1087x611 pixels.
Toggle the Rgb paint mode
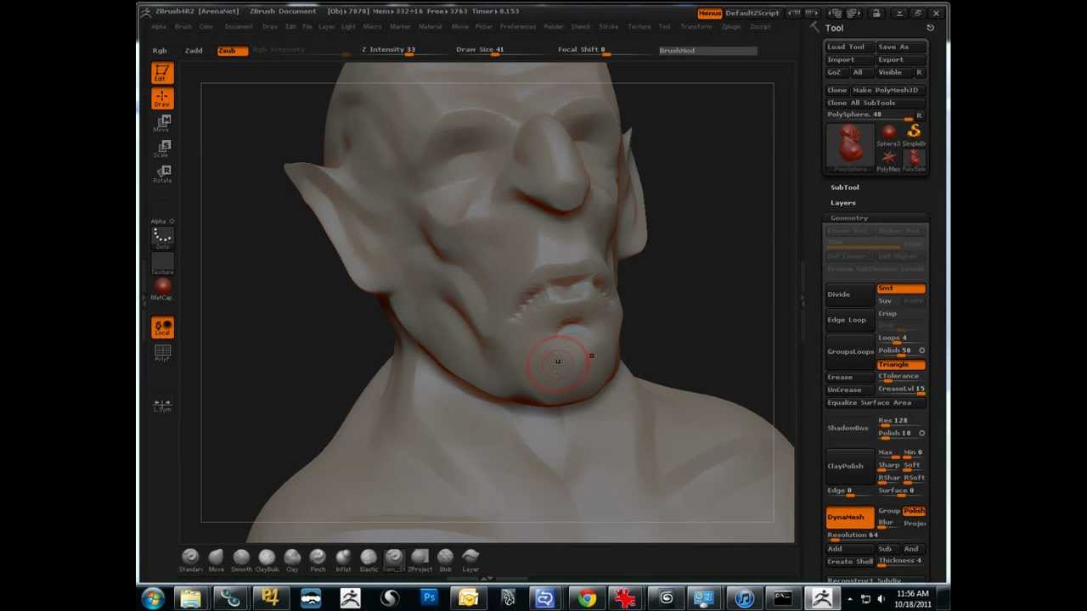click(x=160, y=51)
